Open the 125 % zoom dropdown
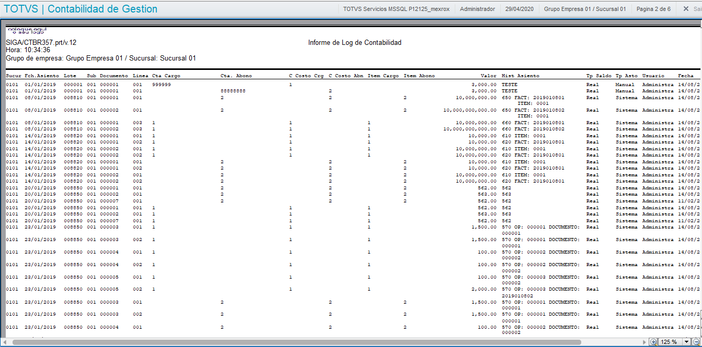This screenshot has height=347, width=702. (x=687, y=342)
